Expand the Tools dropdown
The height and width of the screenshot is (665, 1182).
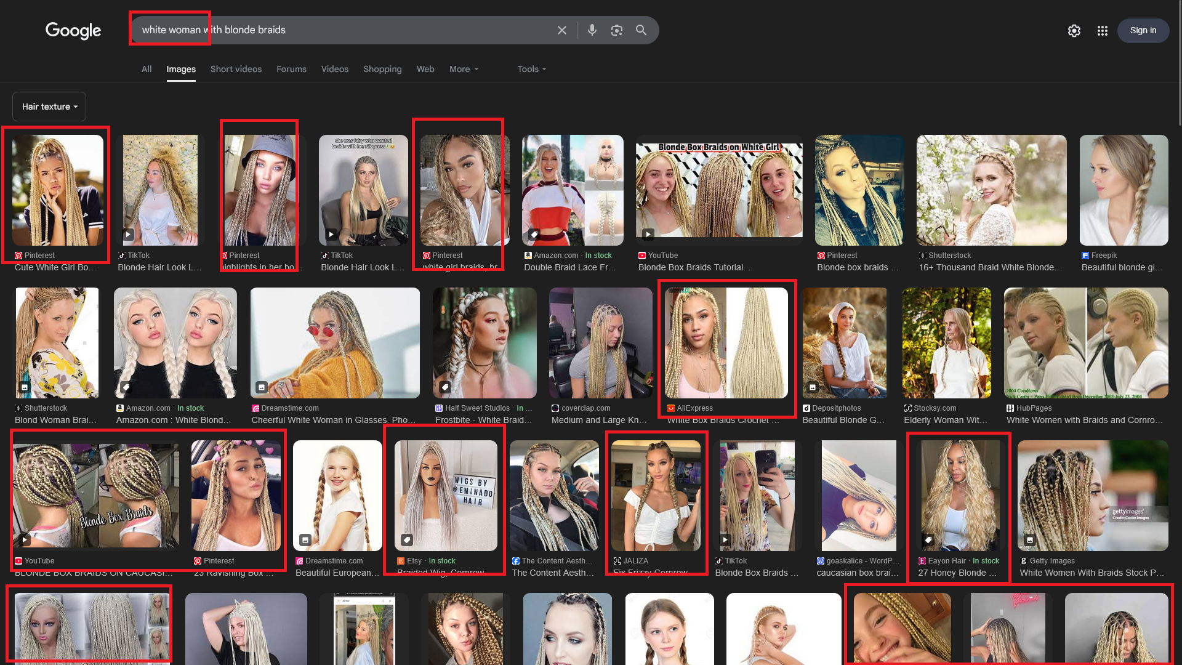[x=531, y=69]
